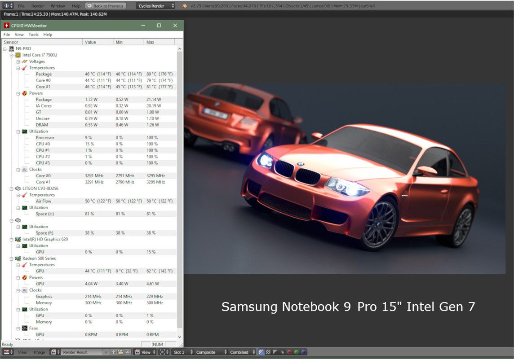The image size is (514, 359).
Task: Click the F fake user button
Action: point(106,352)
